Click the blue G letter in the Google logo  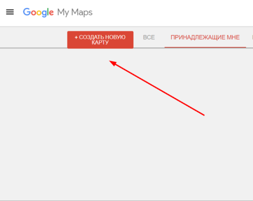click(27, 12)
